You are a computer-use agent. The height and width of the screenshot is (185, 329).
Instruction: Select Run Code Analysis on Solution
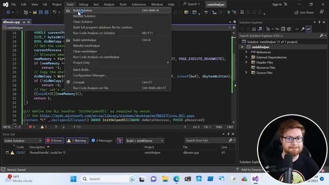(118, 33)
